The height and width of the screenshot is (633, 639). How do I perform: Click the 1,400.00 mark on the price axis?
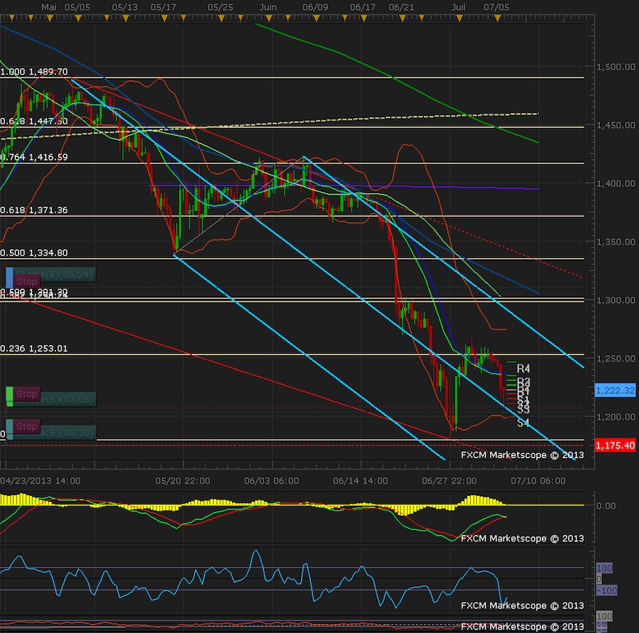[x=616, y=183]
